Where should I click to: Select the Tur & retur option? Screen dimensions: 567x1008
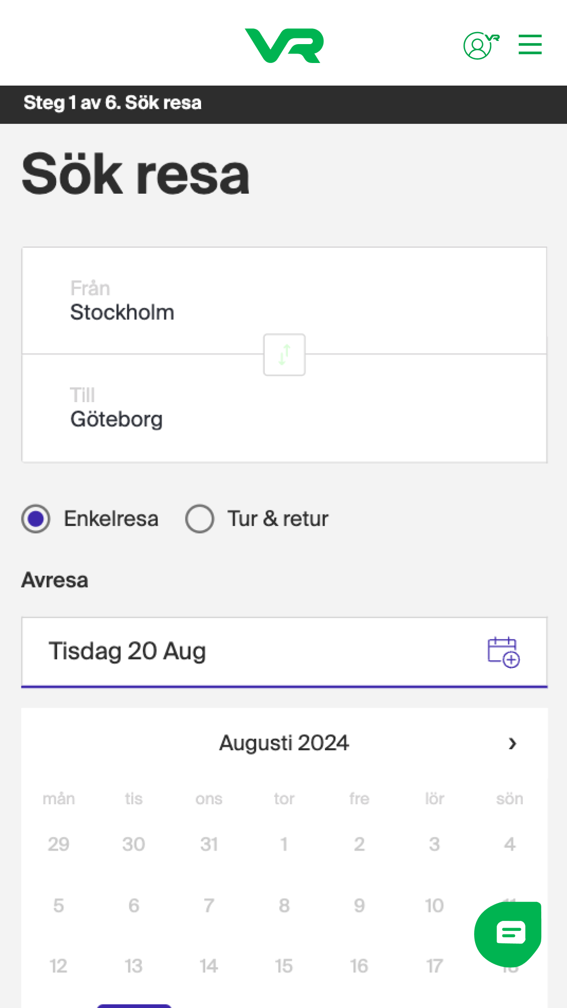200,519
